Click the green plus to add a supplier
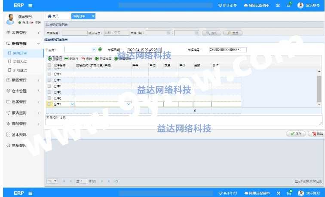The width and height of the screenshot is (325, 197). coord(100,49)
